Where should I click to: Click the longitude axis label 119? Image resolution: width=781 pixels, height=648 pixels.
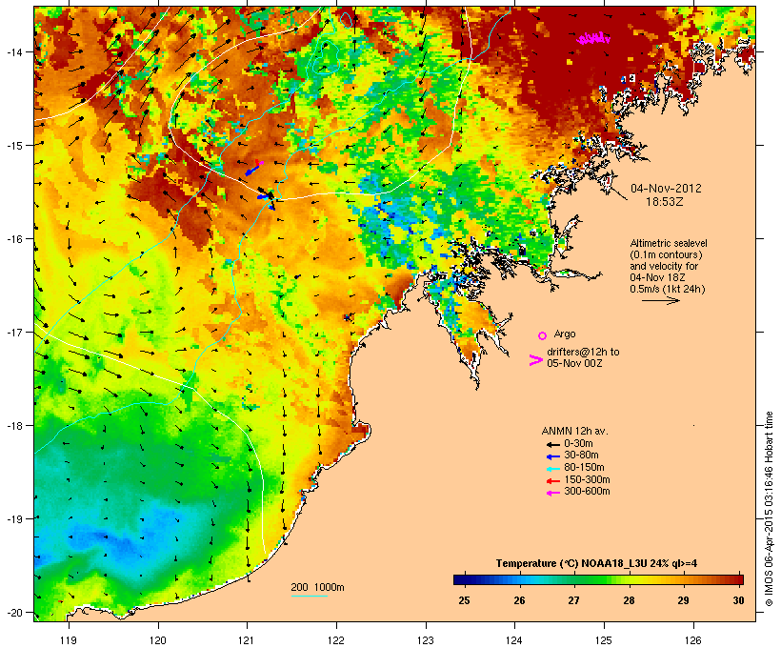point(69,640)
